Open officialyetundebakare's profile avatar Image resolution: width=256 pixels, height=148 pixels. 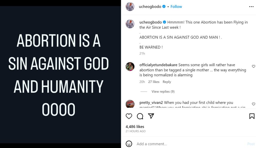click(130, 66)
